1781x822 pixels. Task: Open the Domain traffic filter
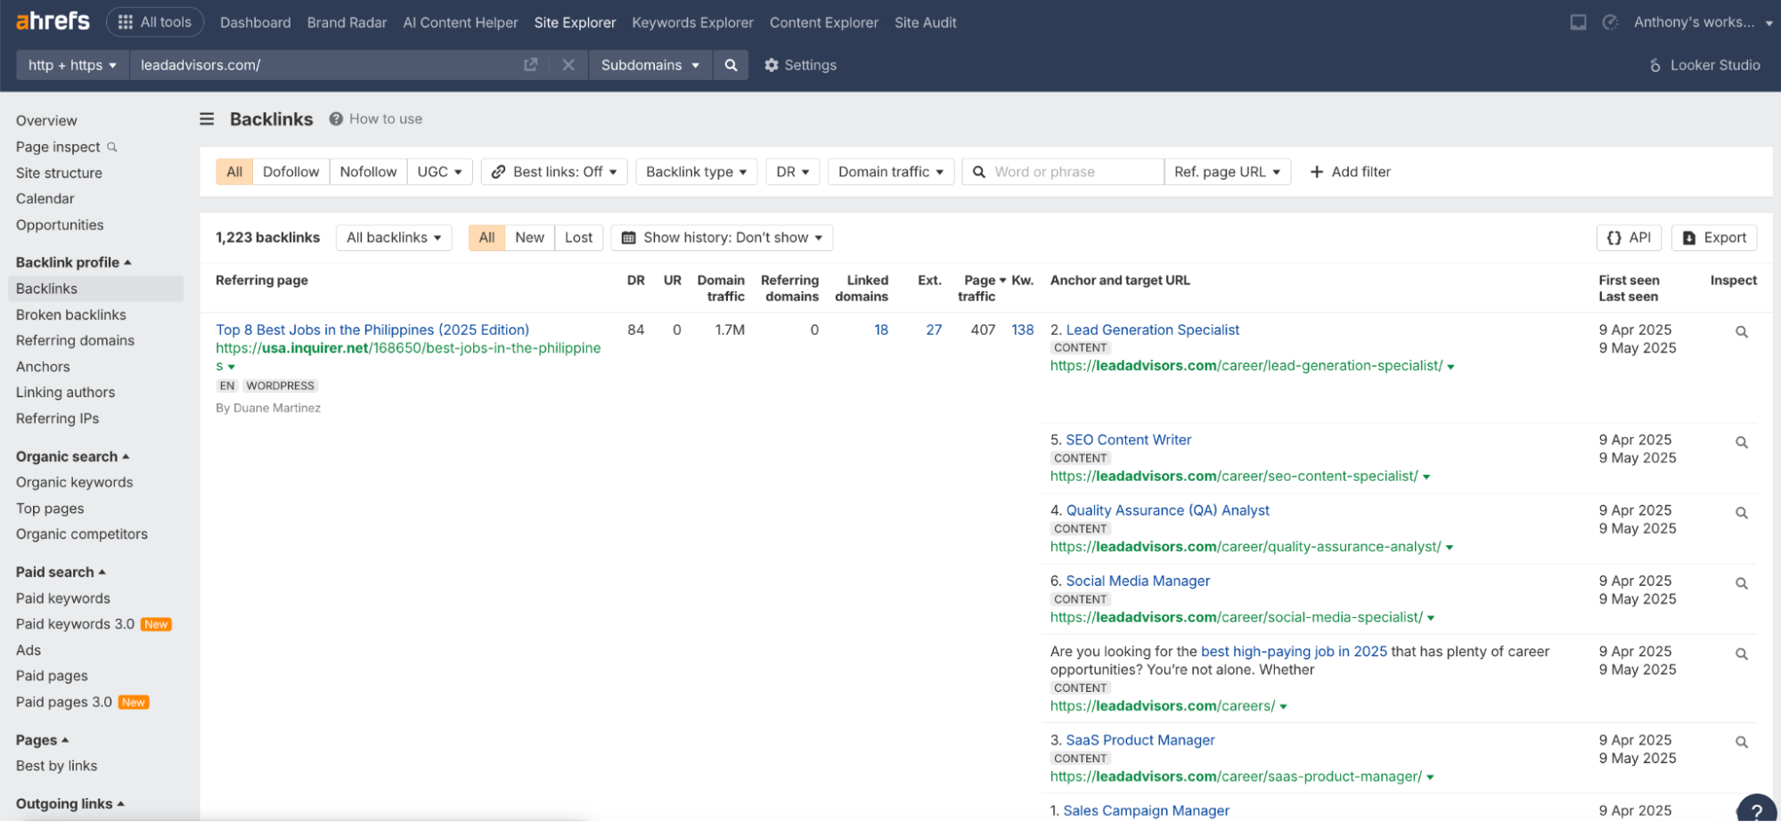[891, 172]
